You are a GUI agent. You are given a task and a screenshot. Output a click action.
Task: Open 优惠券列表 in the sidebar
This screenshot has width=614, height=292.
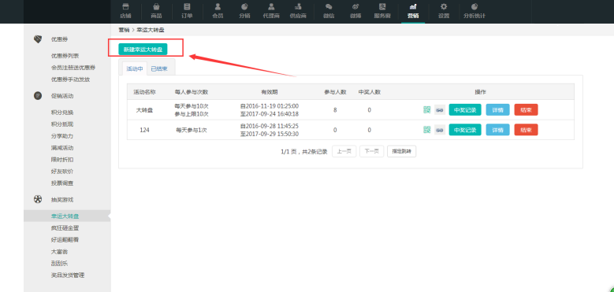pyautogui.click(x=65, y=56)
